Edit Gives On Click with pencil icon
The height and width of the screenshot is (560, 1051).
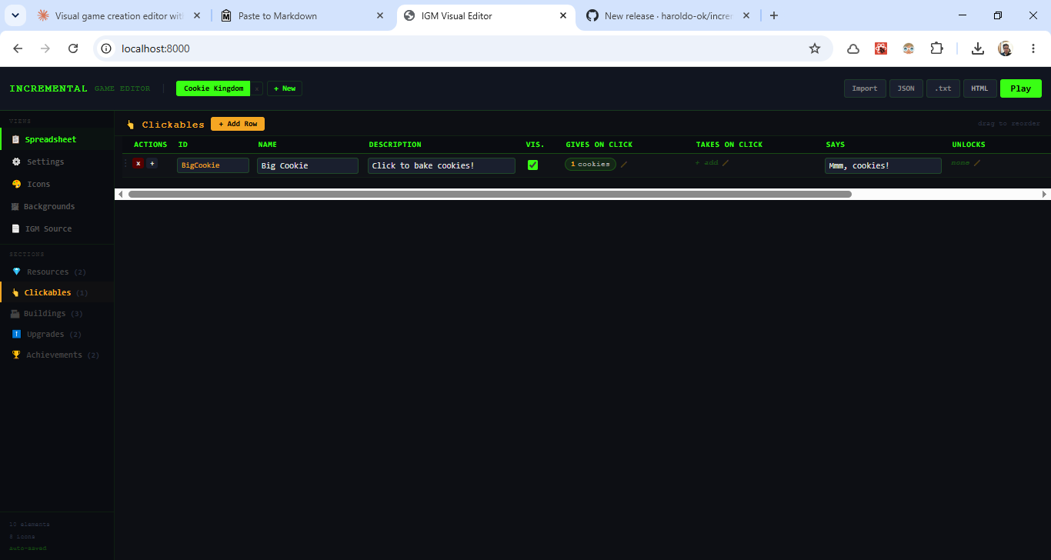pos(624,164)
